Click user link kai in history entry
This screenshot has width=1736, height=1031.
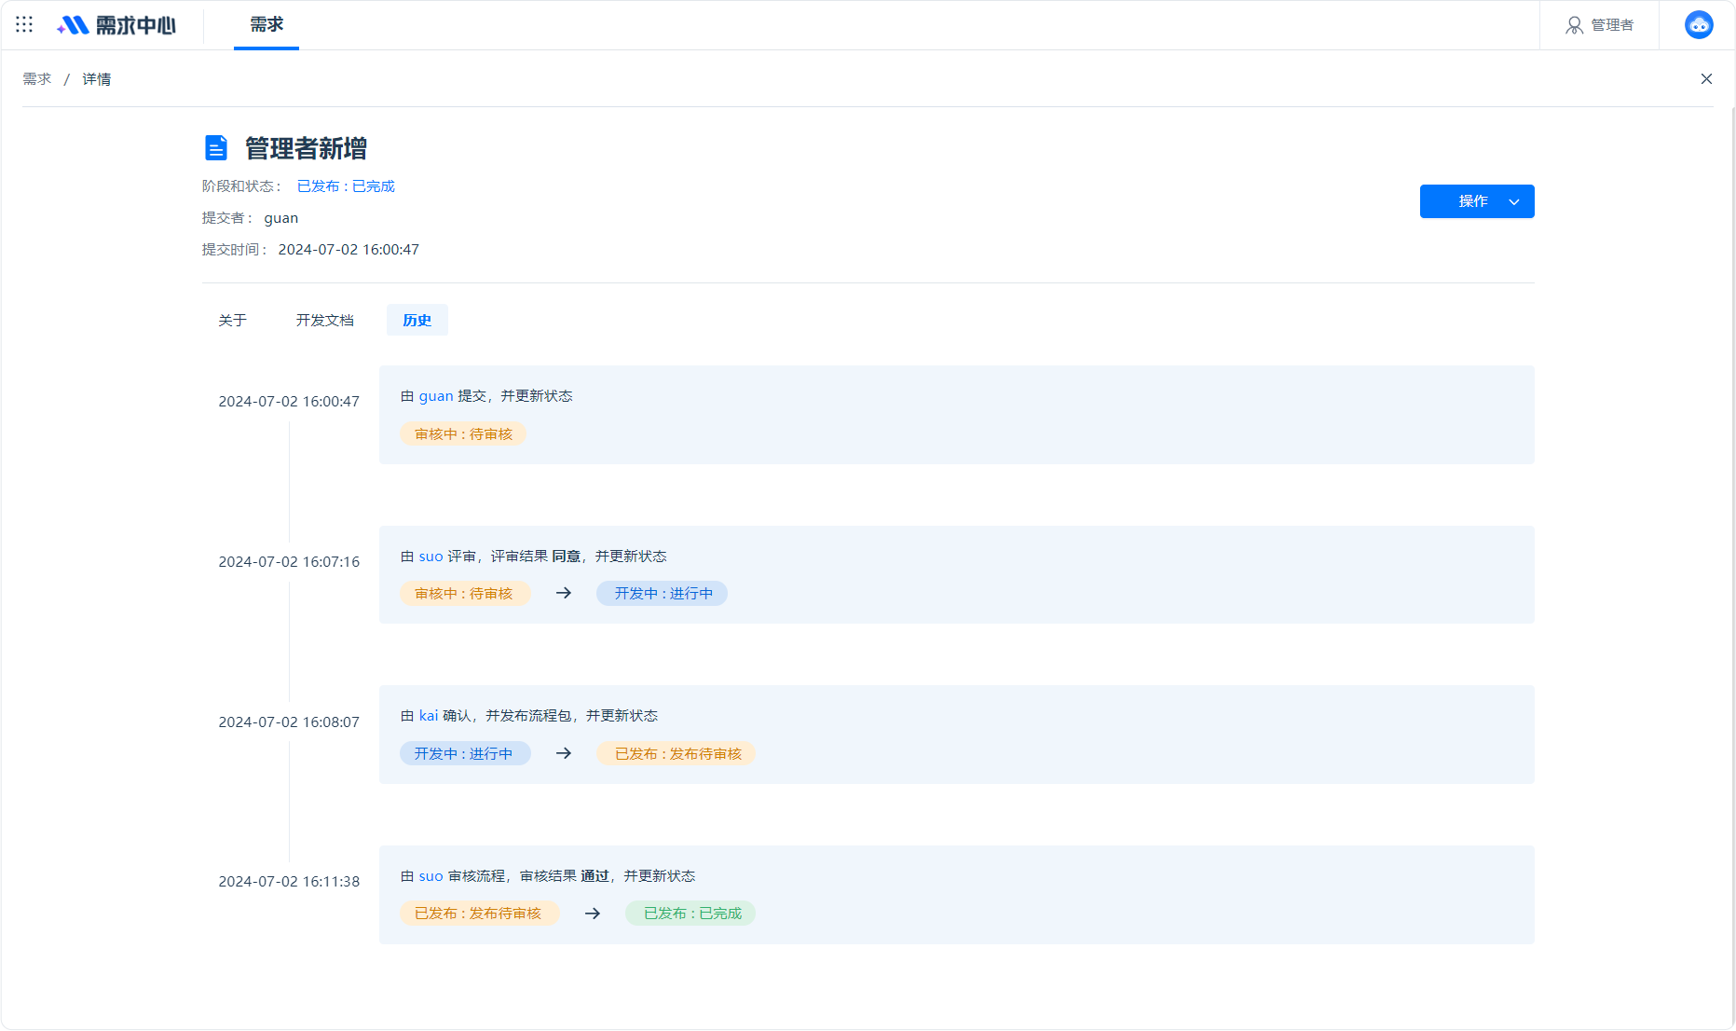coord(428,716)
